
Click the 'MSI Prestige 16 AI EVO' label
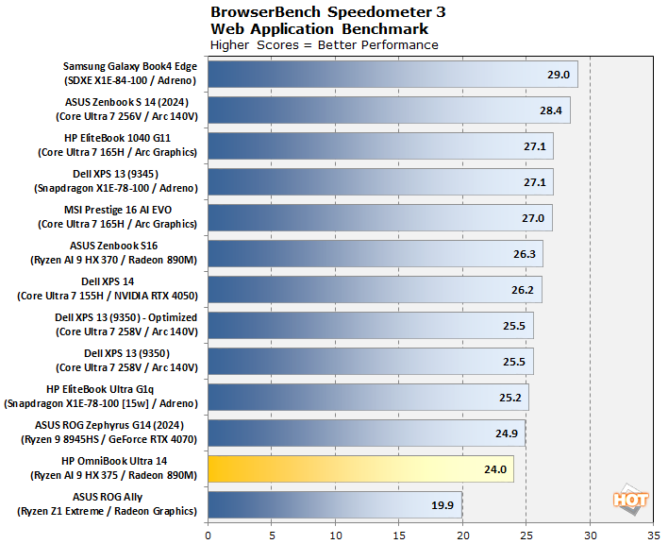(118, 210)
